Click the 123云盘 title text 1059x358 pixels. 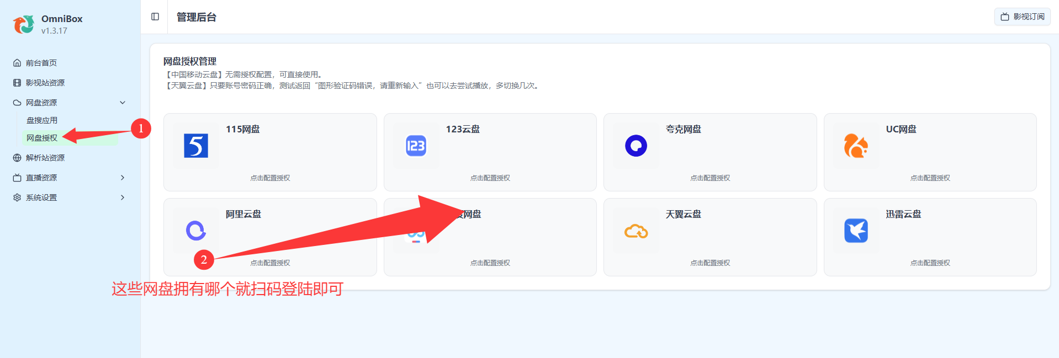[x=463, y=129]
